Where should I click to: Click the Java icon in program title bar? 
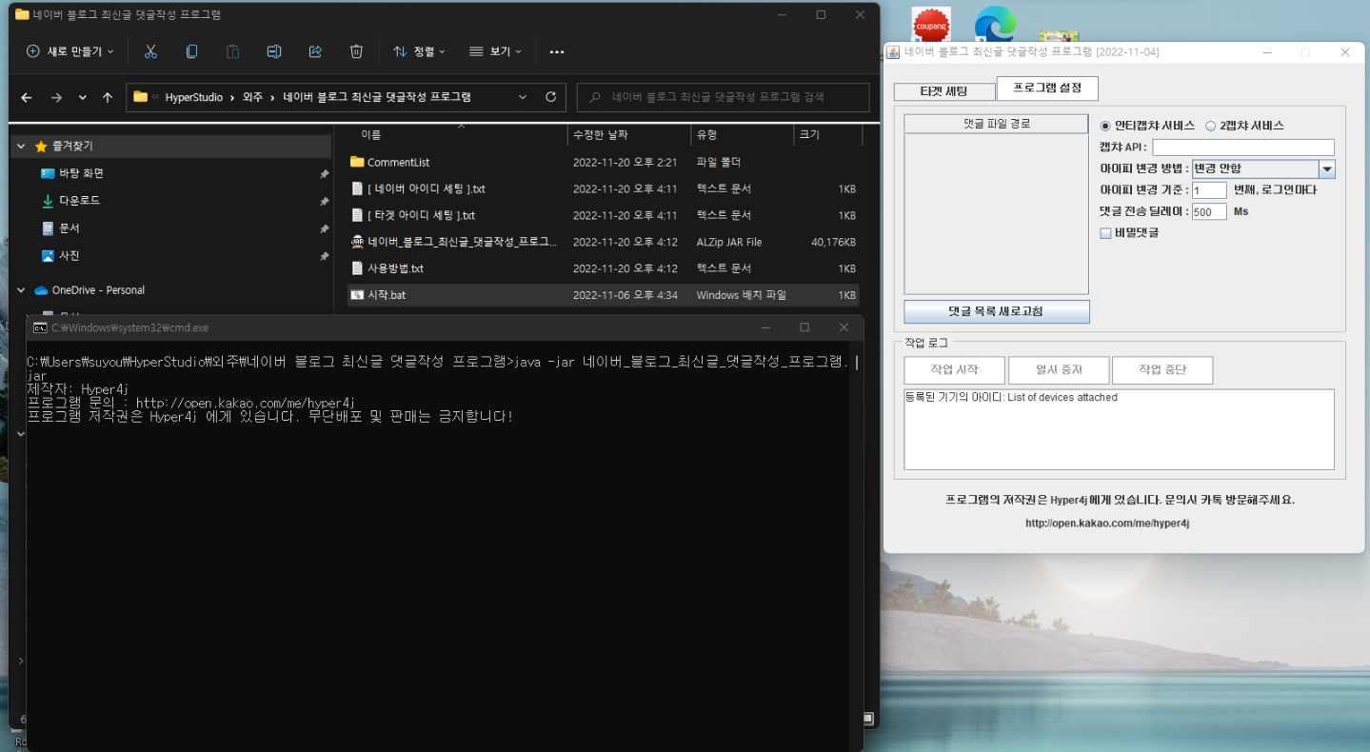pos(894,52)
